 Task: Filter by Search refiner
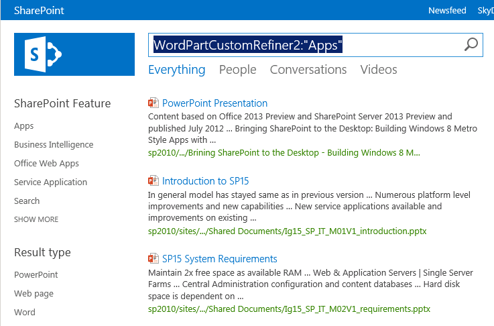click(27, 201)
